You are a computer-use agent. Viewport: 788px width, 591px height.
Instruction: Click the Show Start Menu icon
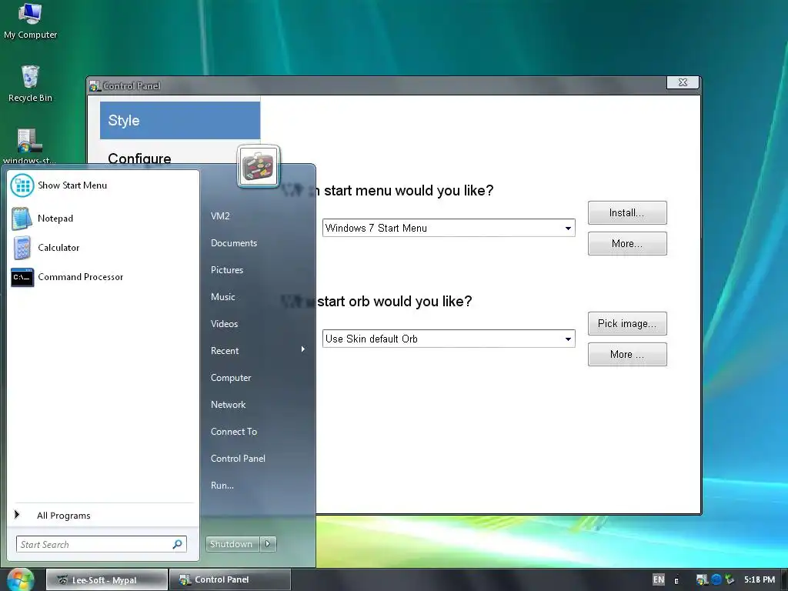point(22,185)
